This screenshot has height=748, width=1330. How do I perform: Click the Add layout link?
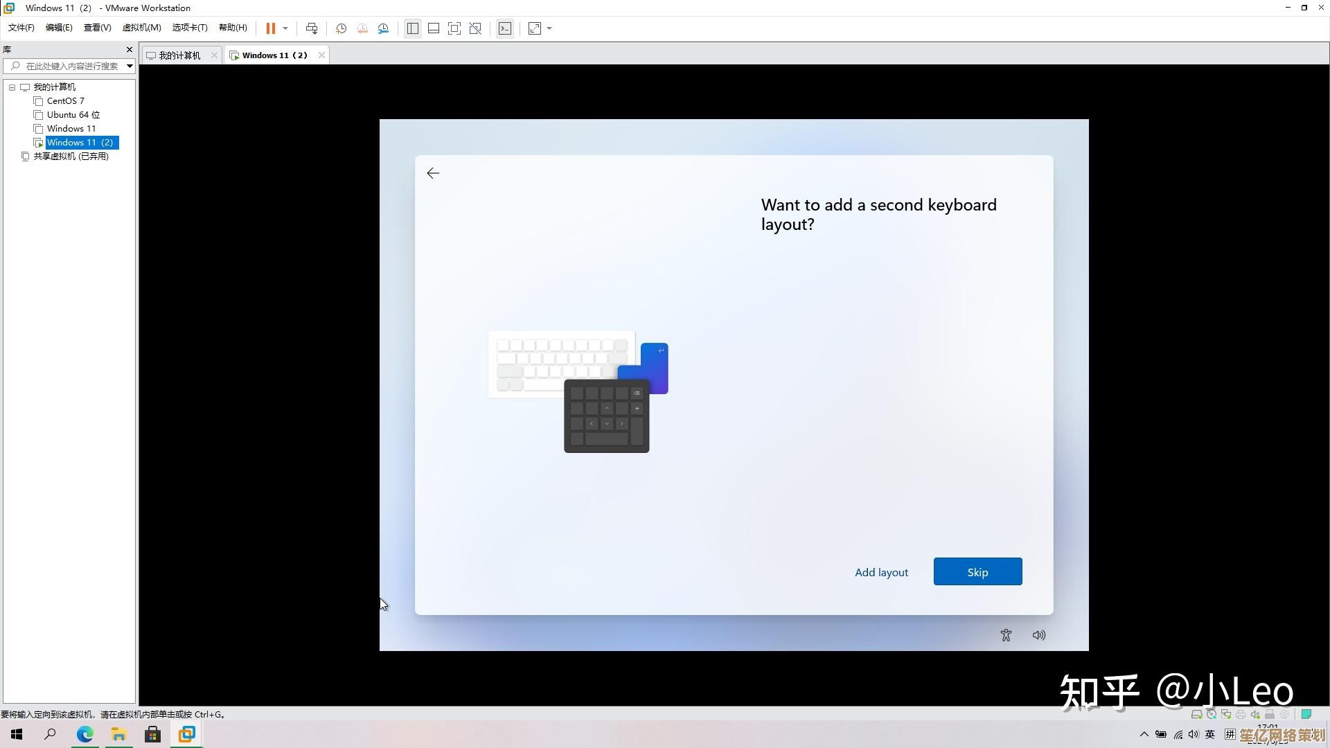click(x=881, y=572)
